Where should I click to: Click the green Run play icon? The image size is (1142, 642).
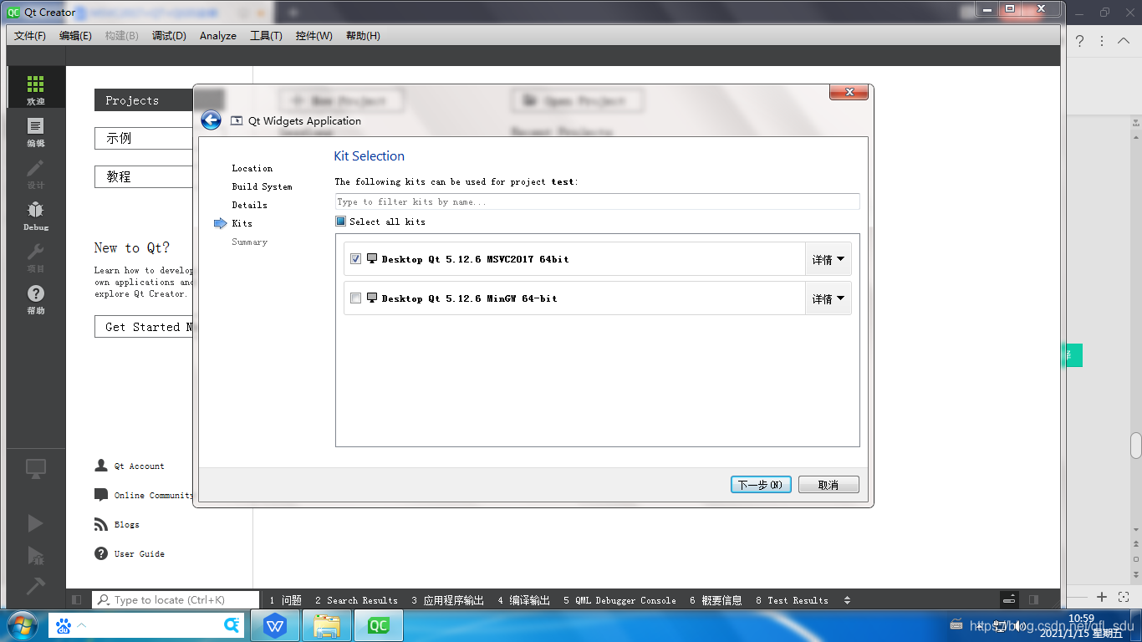(35, 523)
